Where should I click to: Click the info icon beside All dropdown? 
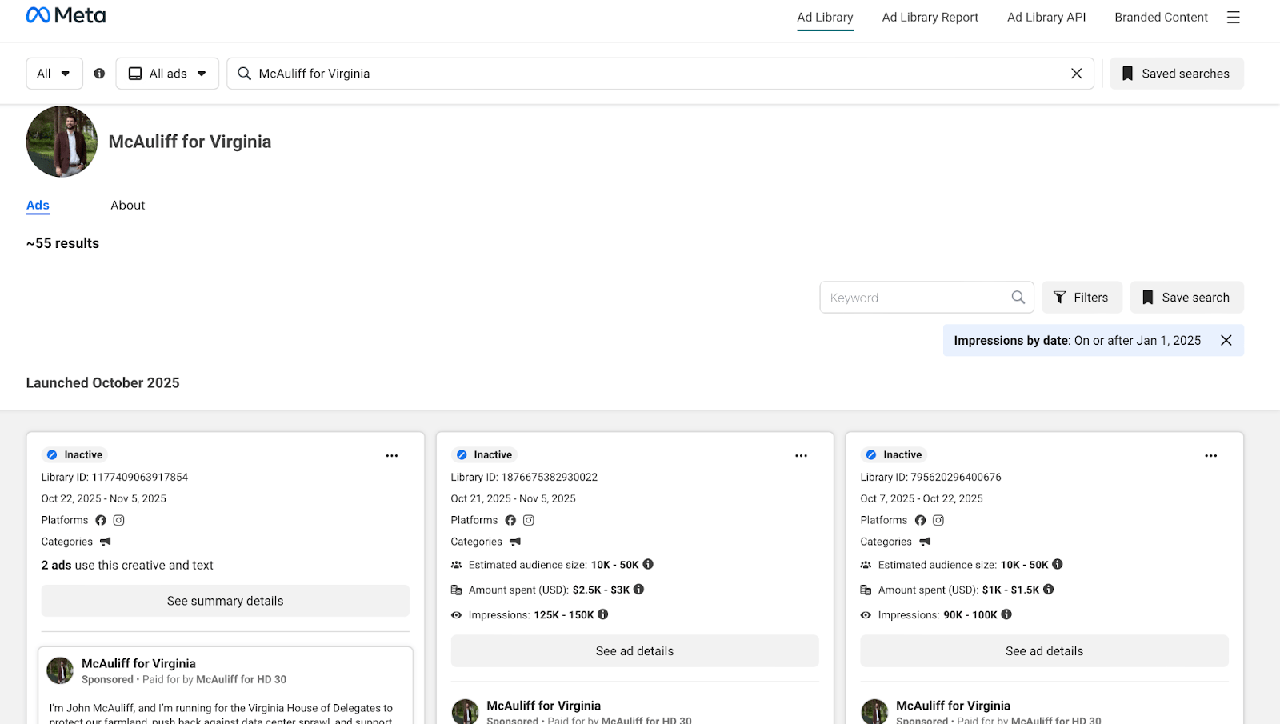point(99,74)
